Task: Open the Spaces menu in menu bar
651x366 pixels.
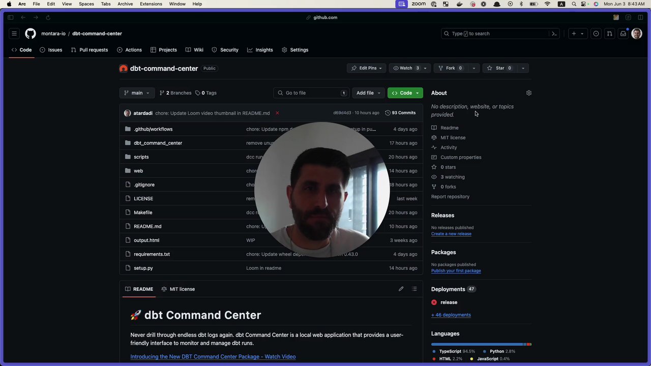Action: click(86, 4)
